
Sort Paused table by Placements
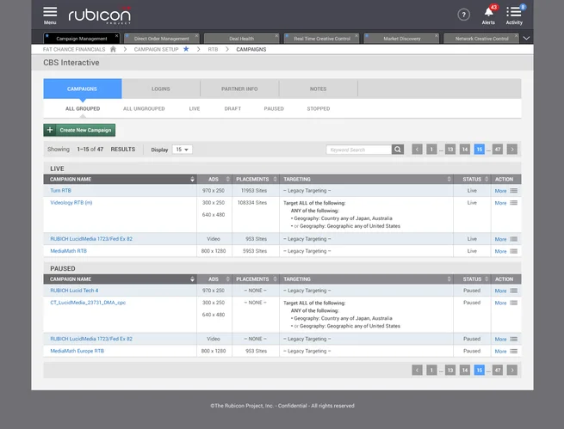click(x=276, y=279)
